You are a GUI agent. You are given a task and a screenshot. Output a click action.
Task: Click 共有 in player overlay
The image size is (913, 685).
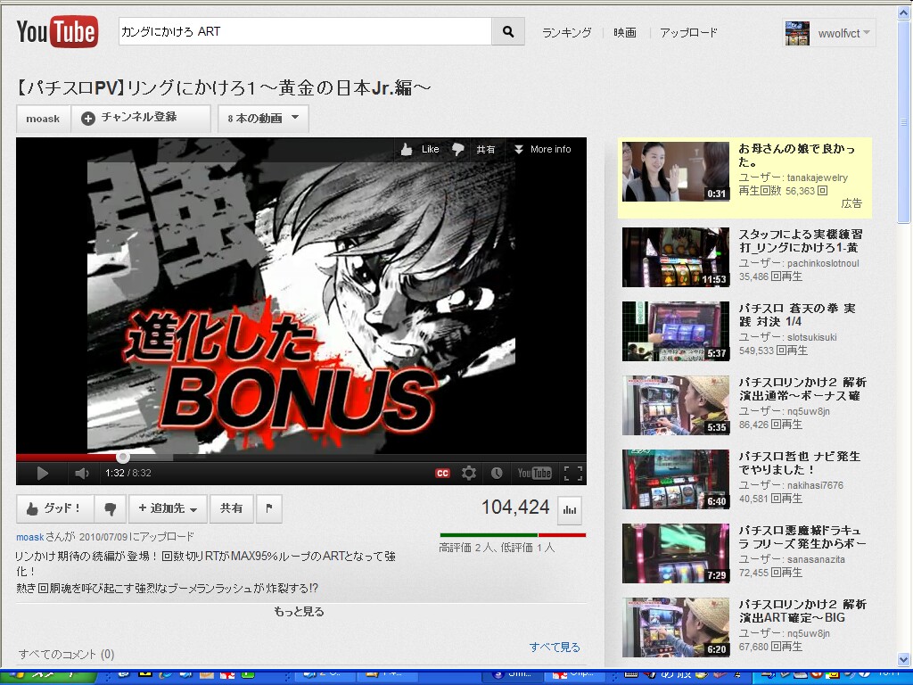coord(486,149)
